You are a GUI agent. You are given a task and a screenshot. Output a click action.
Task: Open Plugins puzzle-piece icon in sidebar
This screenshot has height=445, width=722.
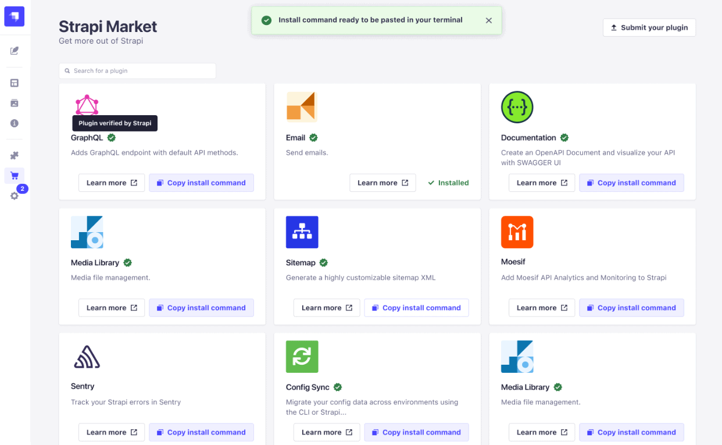pyautogui.click(x=15, y=155)
